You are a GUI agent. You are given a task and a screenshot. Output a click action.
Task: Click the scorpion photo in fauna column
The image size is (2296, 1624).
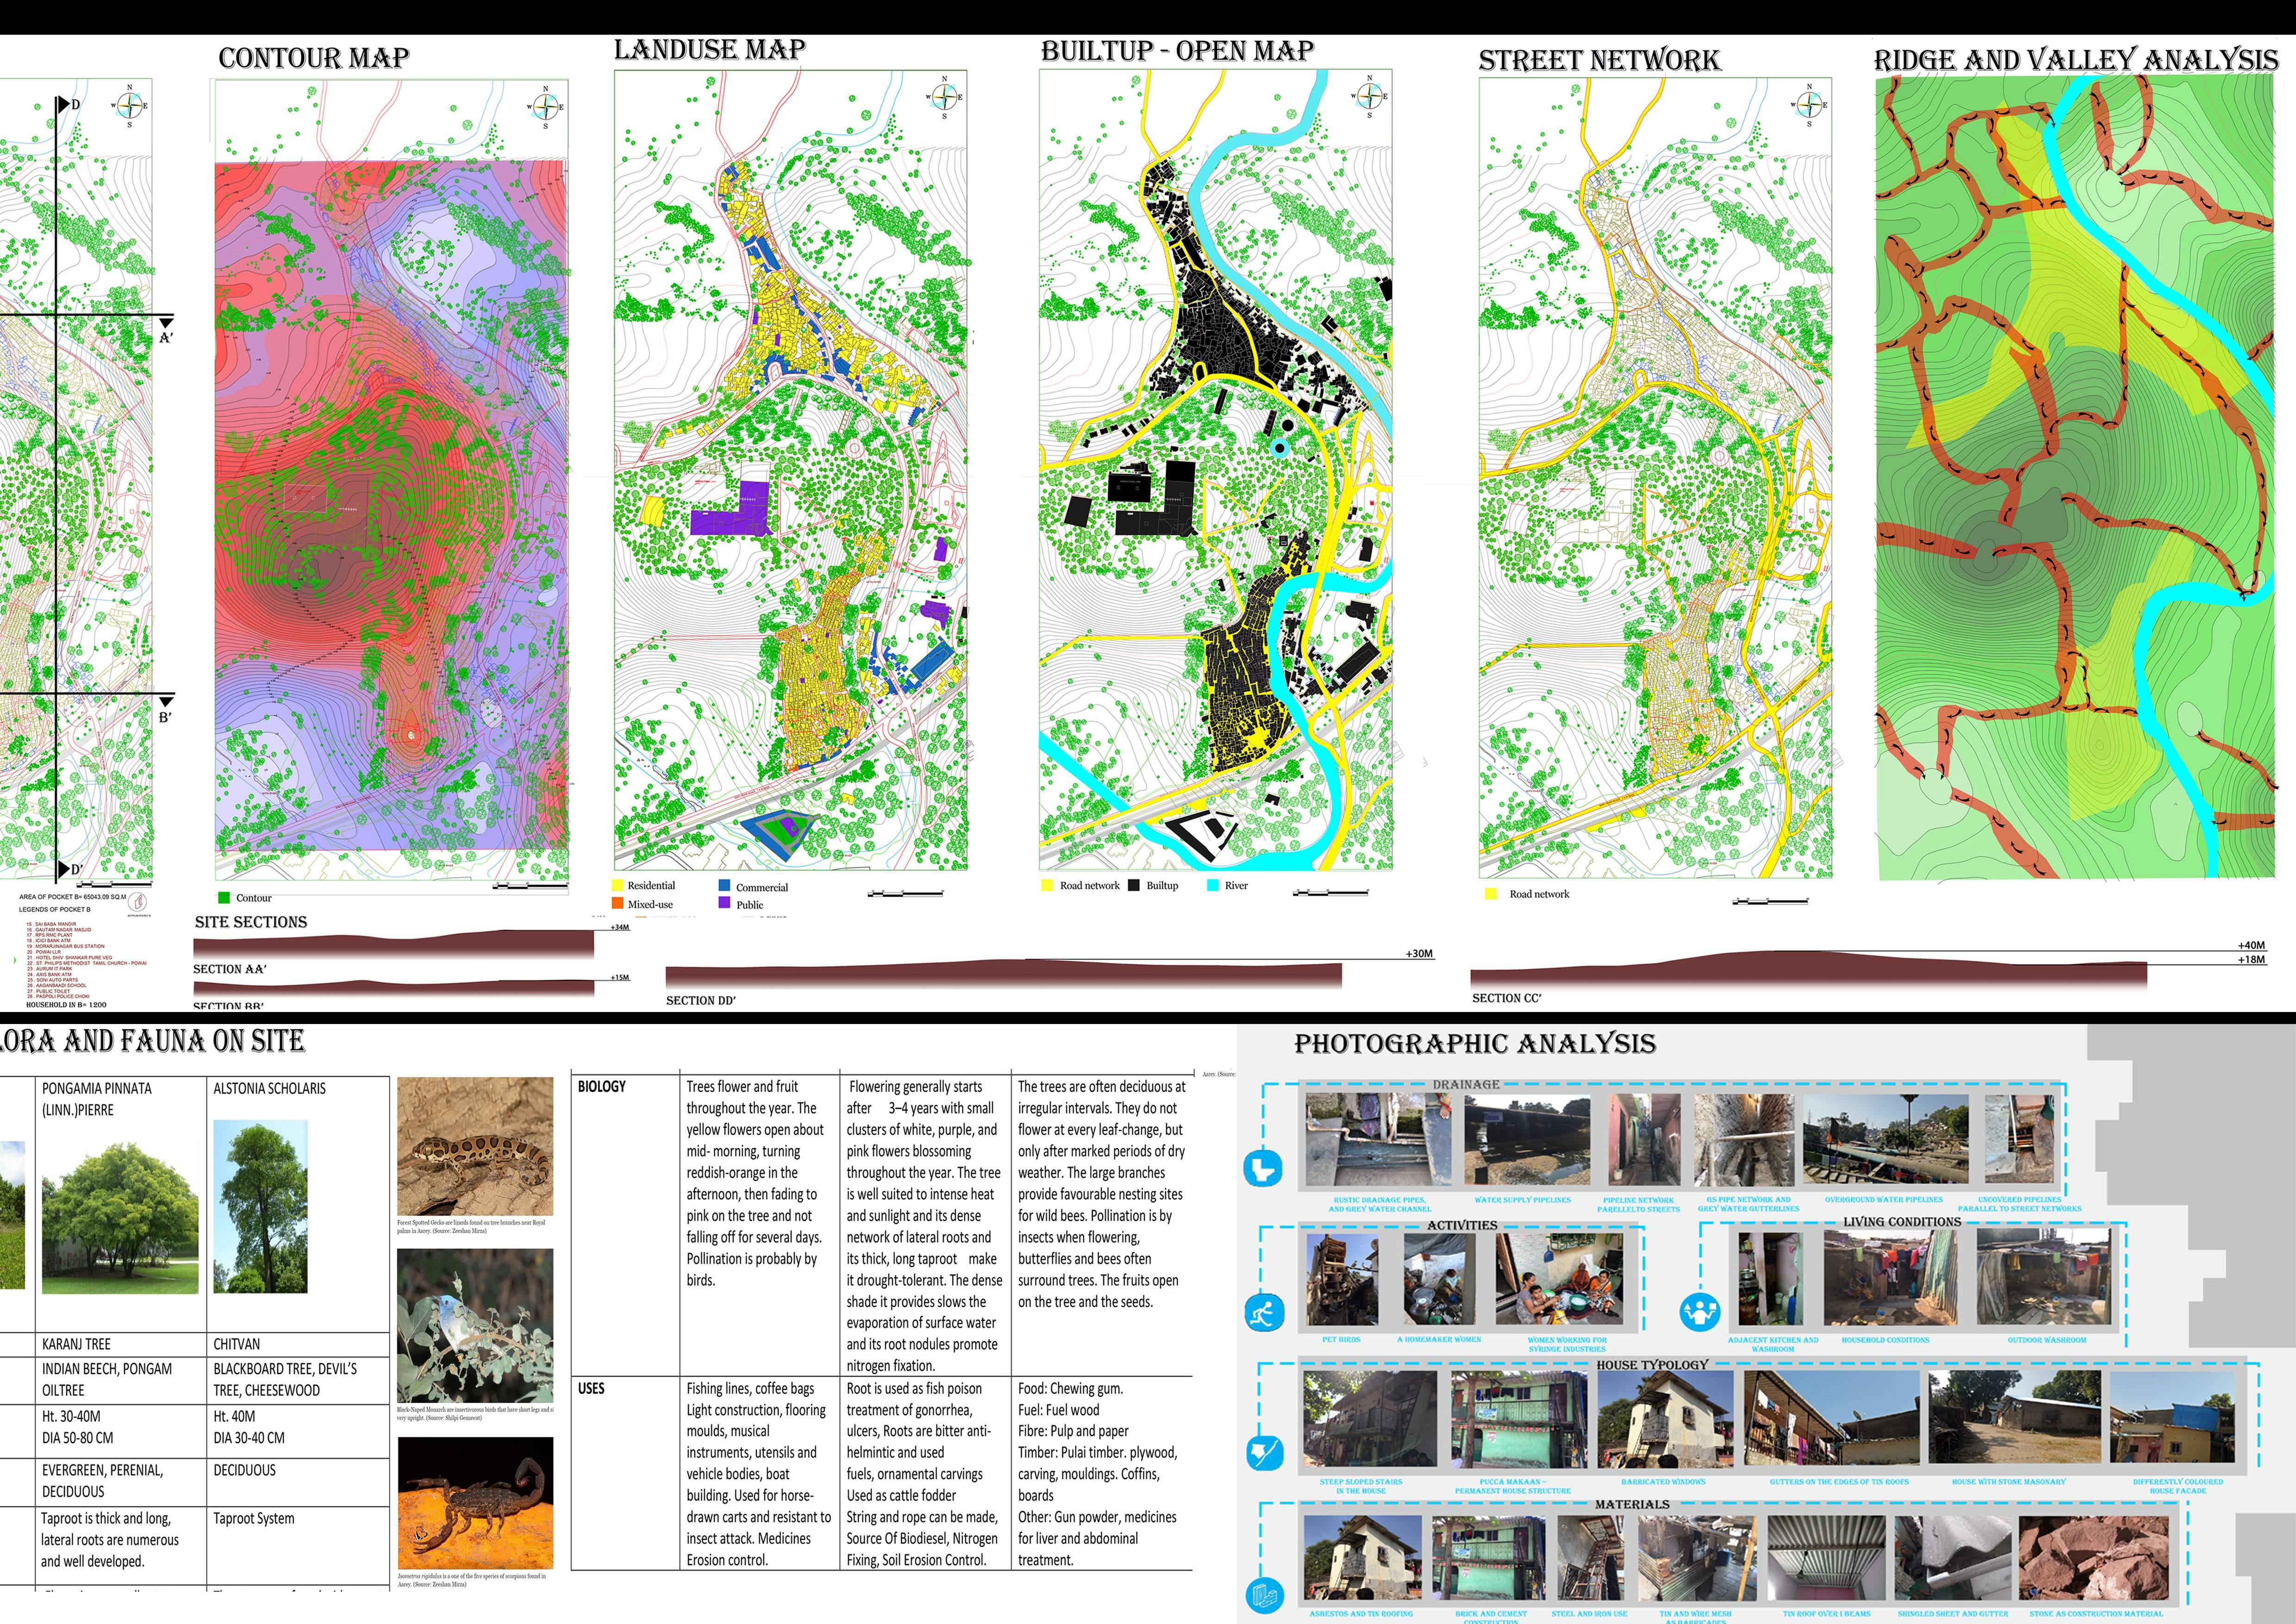475,1503
